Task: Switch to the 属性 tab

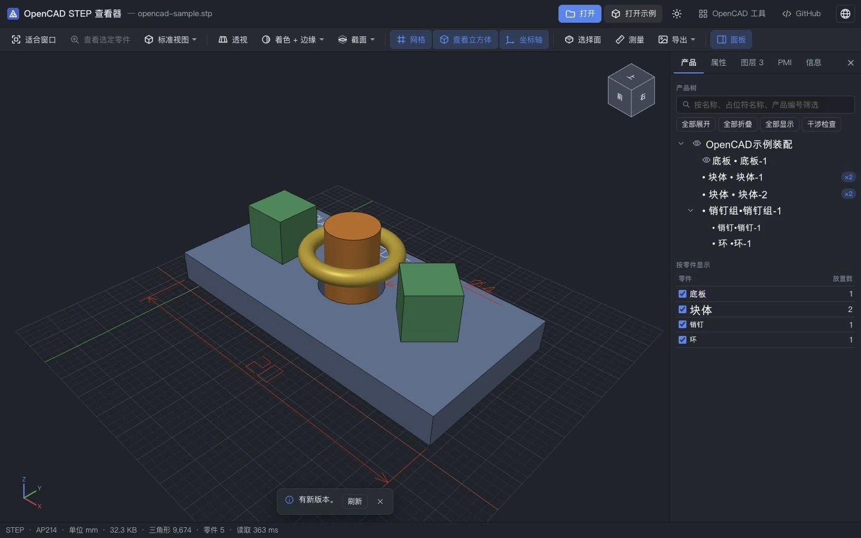Action: (719, 63)
